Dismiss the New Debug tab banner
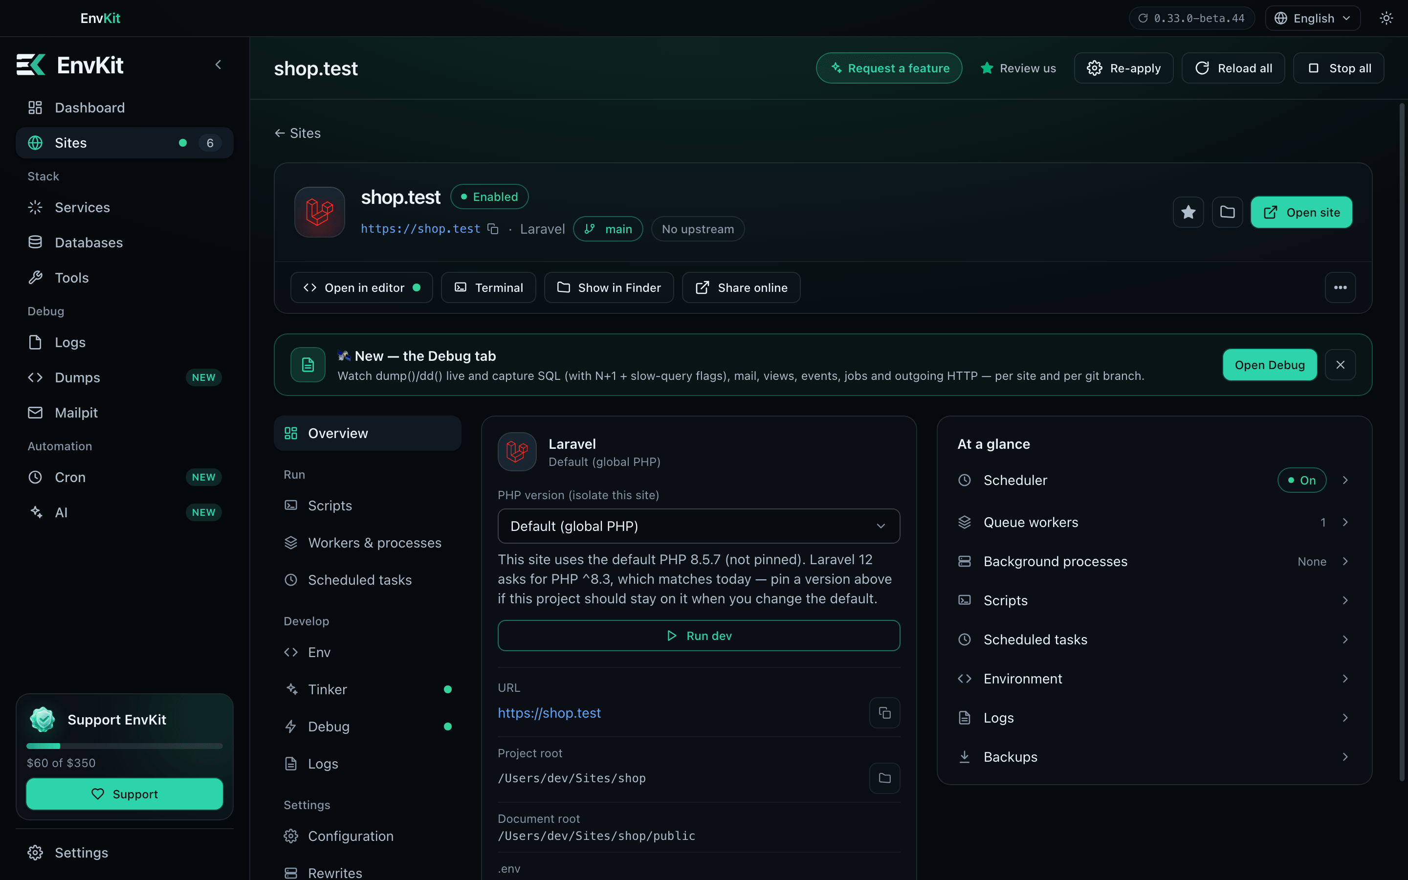This screenshot has width=1408, height=880. tap(1340, 365)
